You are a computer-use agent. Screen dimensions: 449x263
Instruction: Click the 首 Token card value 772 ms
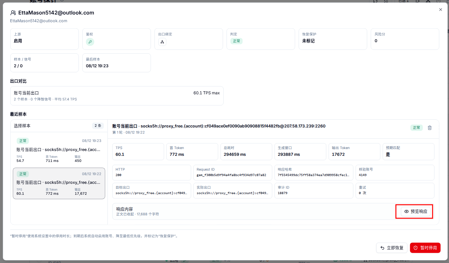pos(177,155)
